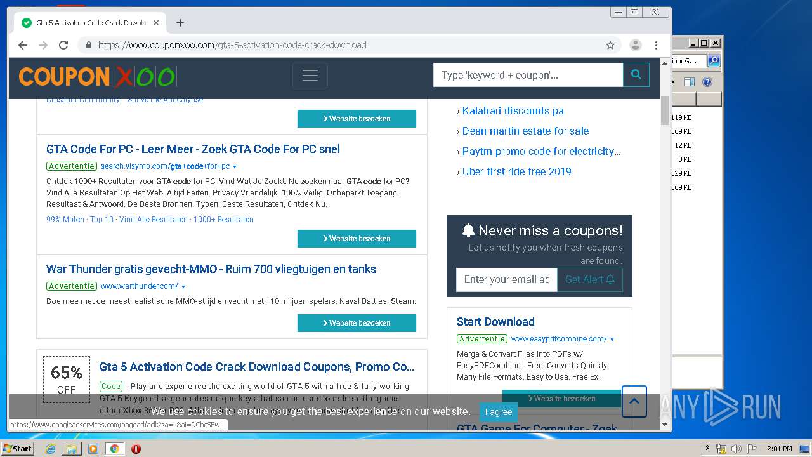
Task: Open the Start Download ad headline
Action: 495,322
